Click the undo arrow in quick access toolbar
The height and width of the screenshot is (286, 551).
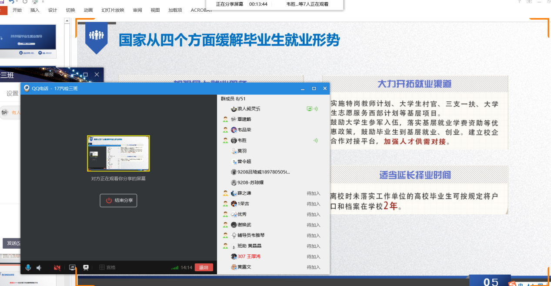click(x=12, y=2)
